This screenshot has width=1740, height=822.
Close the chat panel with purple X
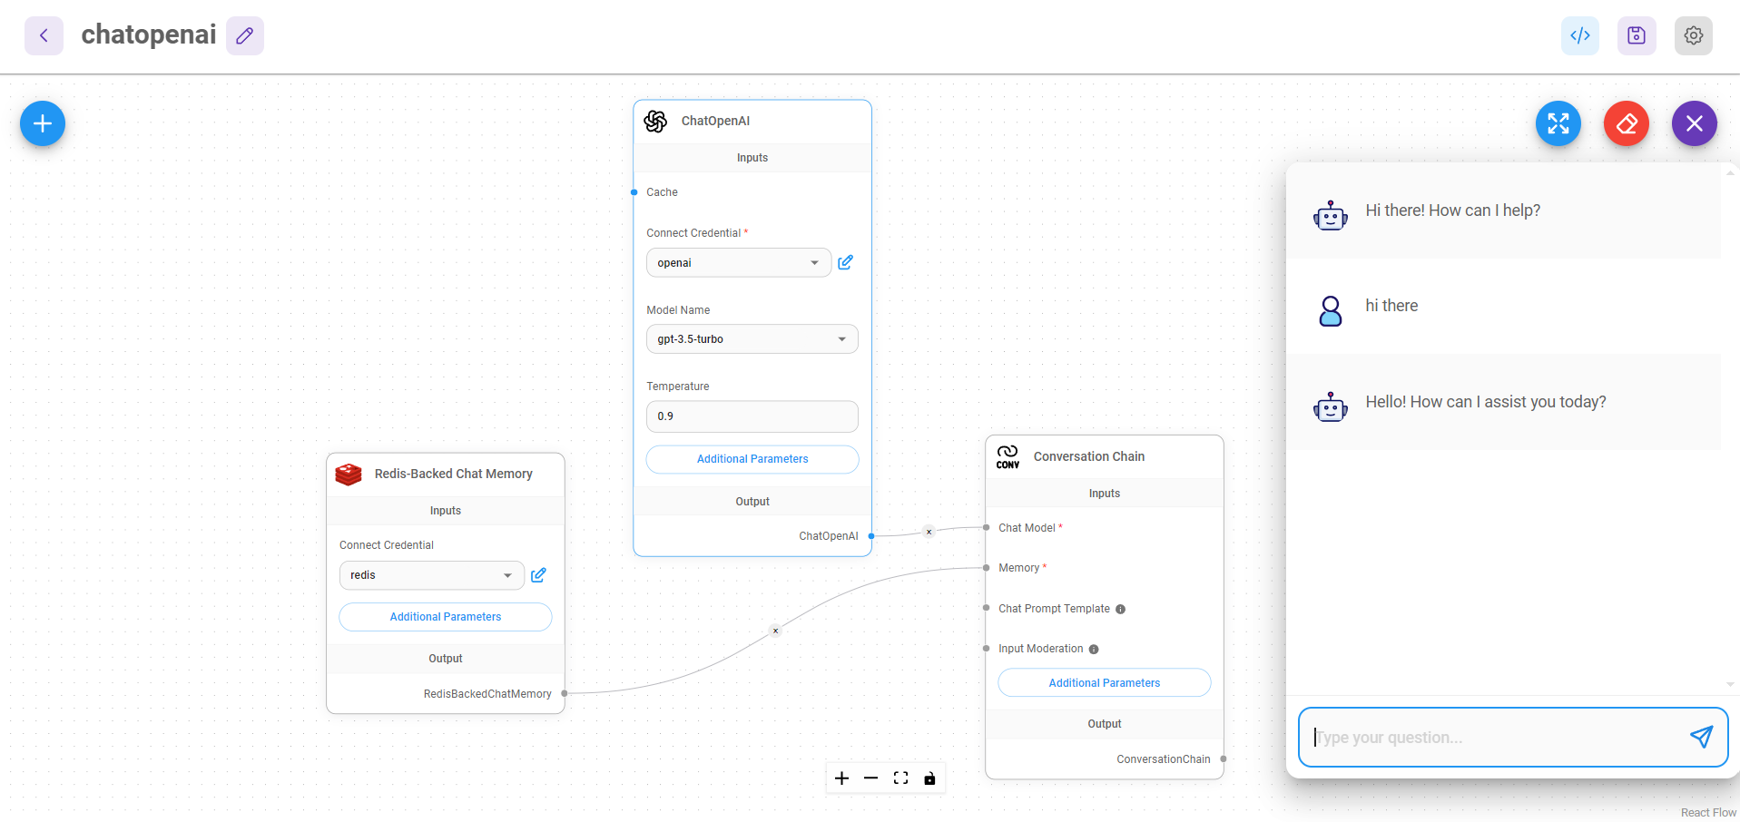(x=1694, y=123)
